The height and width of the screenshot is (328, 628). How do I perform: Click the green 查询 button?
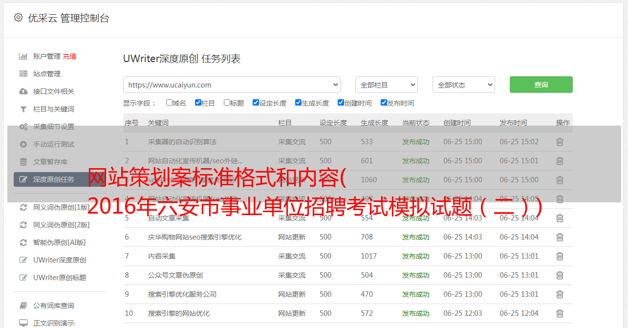click(541, 85)
